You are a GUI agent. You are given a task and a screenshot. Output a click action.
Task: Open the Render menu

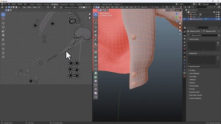click(14, 4)
